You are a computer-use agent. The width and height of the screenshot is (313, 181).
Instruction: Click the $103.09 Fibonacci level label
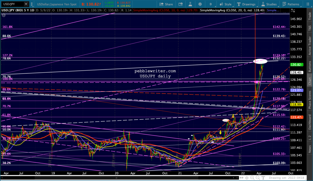tap(279, 163)
